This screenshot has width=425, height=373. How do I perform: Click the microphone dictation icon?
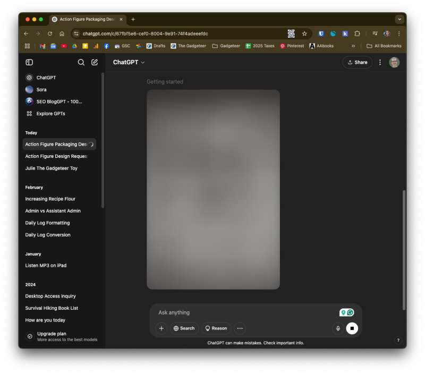(338, 328)
